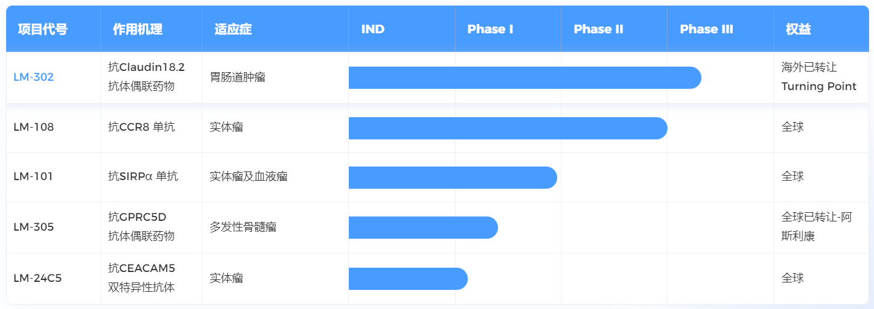Select the LM-24C5 project code
This screenshot has height=309, width=874.
pyautogui.click(x=38, y=278)
